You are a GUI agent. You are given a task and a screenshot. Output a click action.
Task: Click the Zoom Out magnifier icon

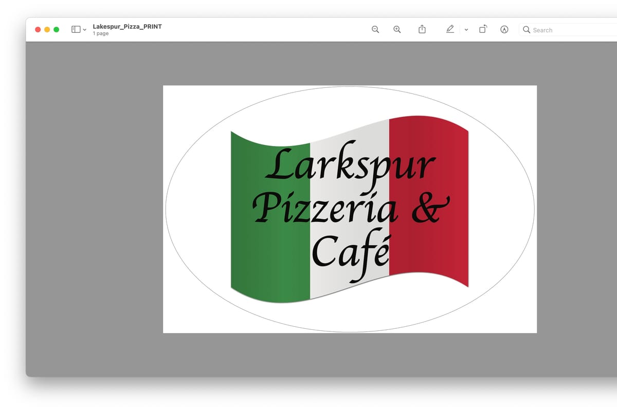[375, 30]
